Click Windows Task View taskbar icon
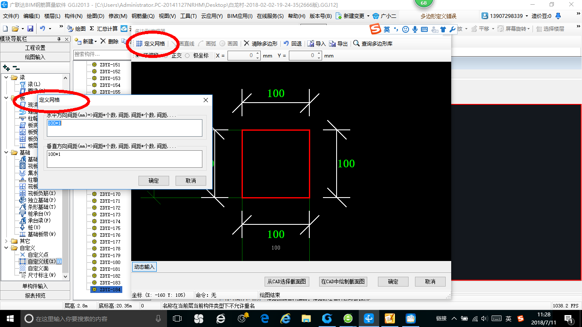 [x=177, y=318]
